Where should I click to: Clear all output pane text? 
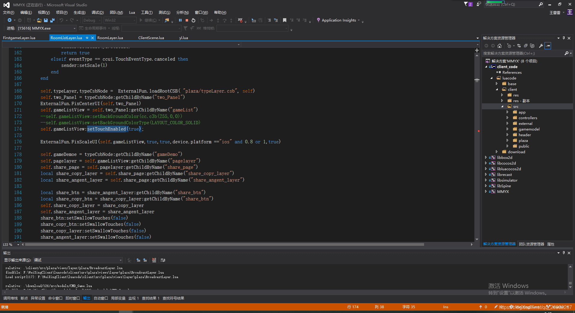pos(154,260)
